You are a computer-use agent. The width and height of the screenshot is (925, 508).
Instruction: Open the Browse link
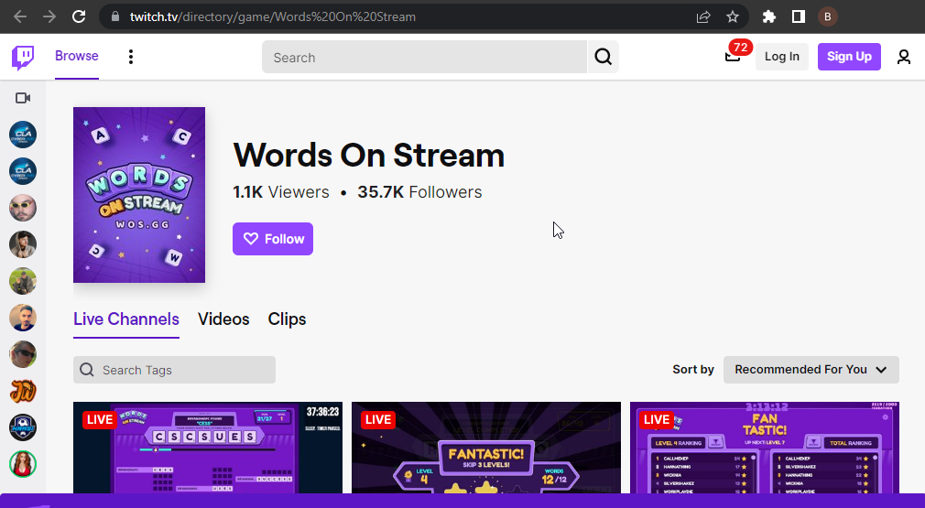77,56
